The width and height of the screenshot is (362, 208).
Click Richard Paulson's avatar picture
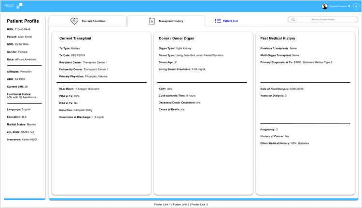pos(325,6)
